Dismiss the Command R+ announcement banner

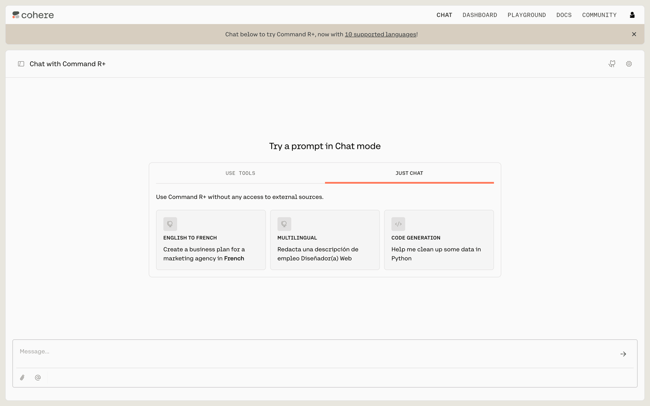[634, 34]
